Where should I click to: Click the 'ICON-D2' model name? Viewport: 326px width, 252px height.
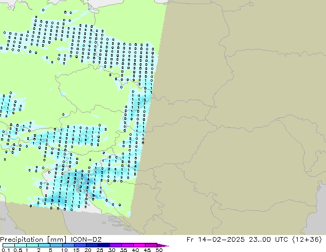(x=86, y=239)
